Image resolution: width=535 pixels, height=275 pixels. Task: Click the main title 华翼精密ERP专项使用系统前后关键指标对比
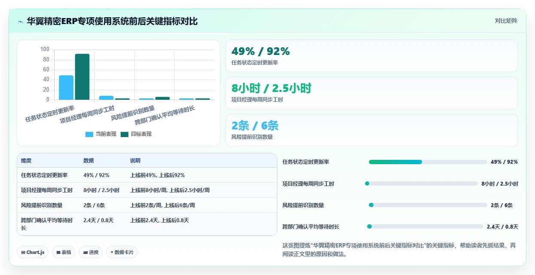point(112,21)
